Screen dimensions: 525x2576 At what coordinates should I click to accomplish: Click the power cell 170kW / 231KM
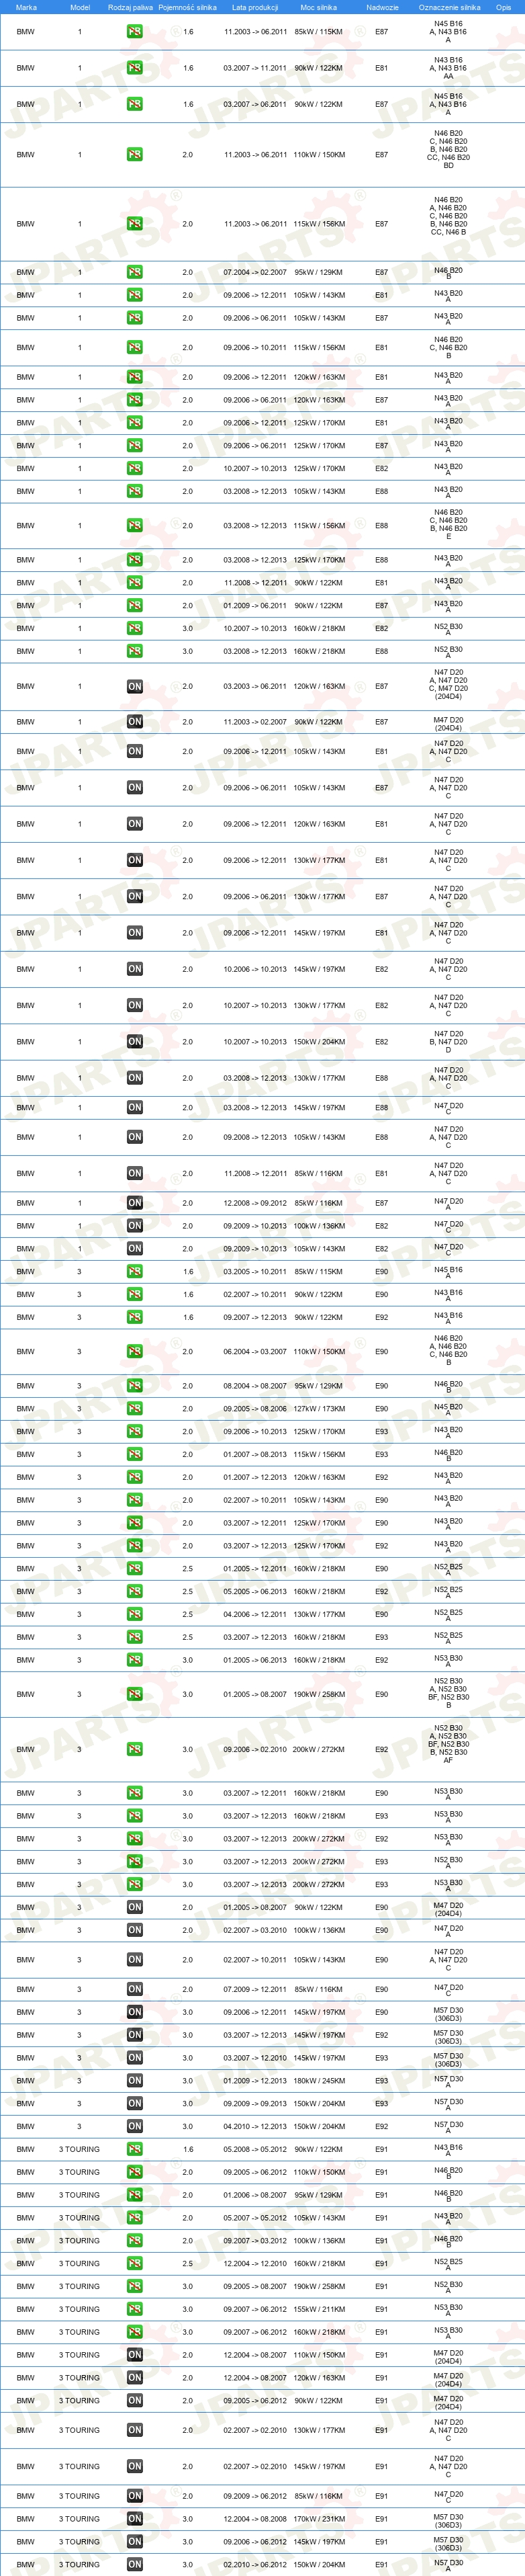click(320, 2519)
